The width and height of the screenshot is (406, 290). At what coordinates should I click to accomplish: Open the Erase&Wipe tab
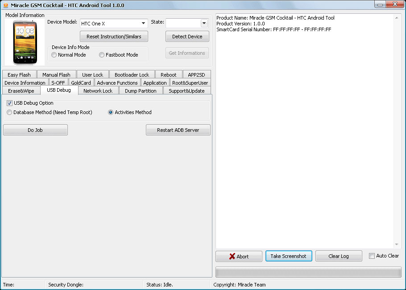click(x=21, y=91)
